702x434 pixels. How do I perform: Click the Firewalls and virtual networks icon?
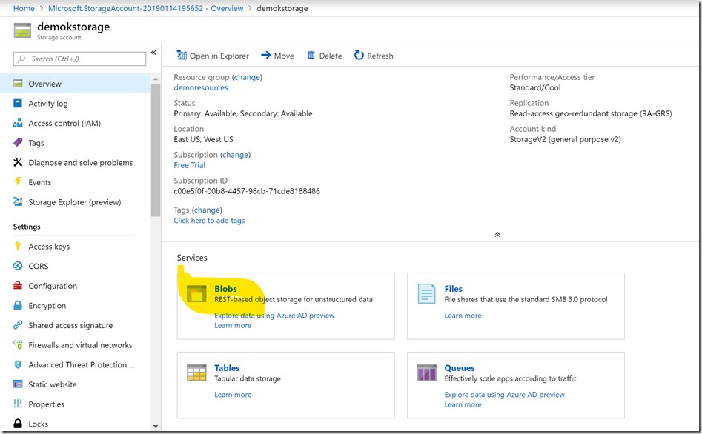[18, 344]
